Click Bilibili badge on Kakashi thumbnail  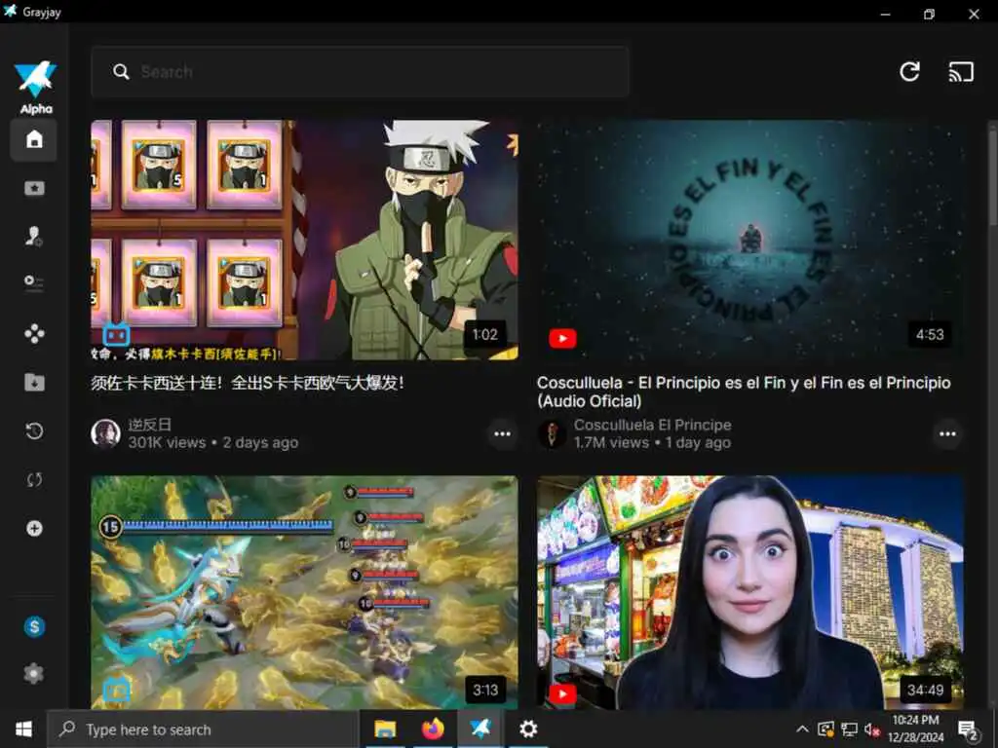pyautogui.click(x=117, y=335)
